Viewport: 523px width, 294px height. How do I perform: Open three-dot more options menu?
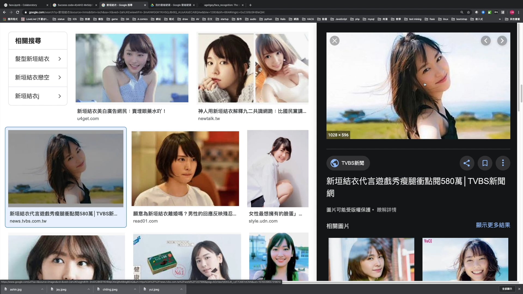(x=503, y=163)
